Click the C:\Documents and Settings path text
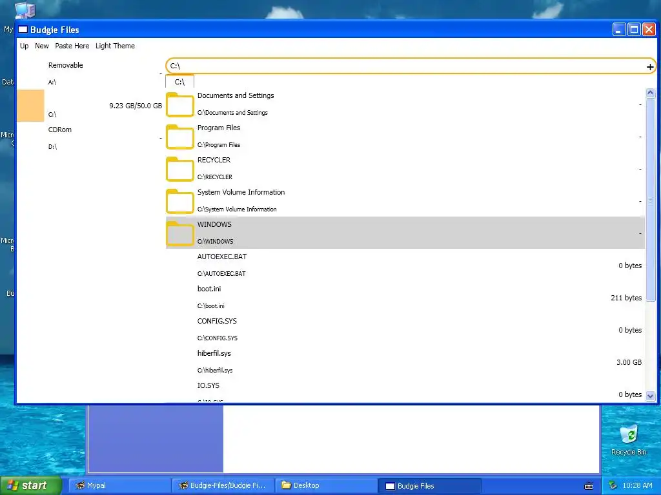The width and height of the screenshot is (661, 495). click(232, 113)
